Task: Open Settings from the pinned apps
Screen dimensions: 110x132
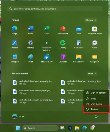Action: 31,44
